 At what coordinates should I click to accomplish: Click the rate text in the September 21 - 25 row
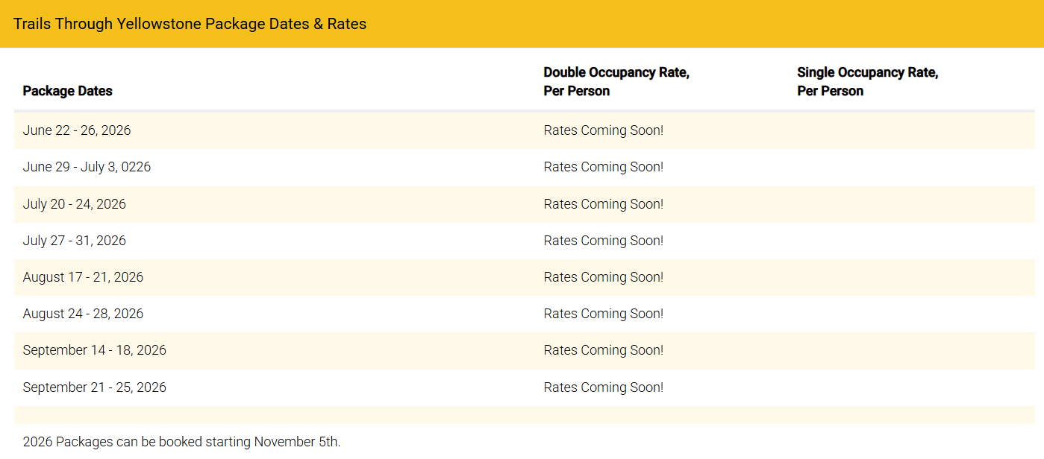point(603,387)
